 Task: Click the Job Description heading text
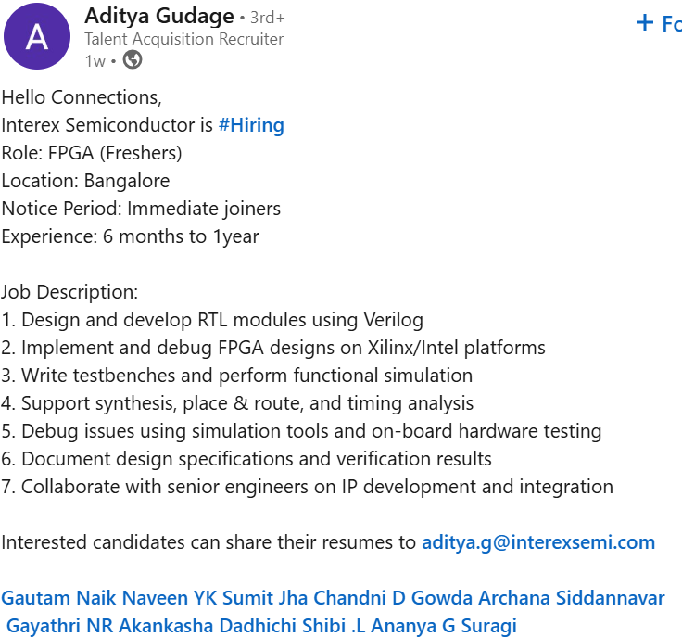pos(69,292)
